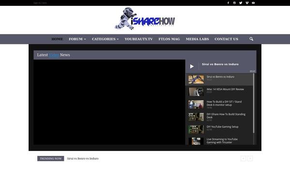Open trending story Sirui vs Benro vs Induro
290x193 pixels.
[x=83, y=158]
